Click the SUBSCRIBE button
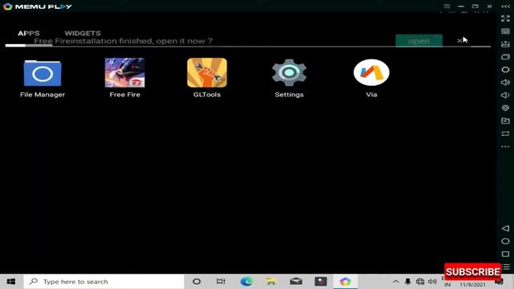The image size is (514, 289). point(473,271)
